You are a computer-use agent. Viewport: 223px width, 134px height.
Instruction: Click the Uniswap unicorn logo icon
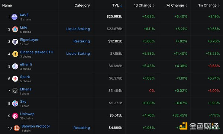[x=15, y=116]
